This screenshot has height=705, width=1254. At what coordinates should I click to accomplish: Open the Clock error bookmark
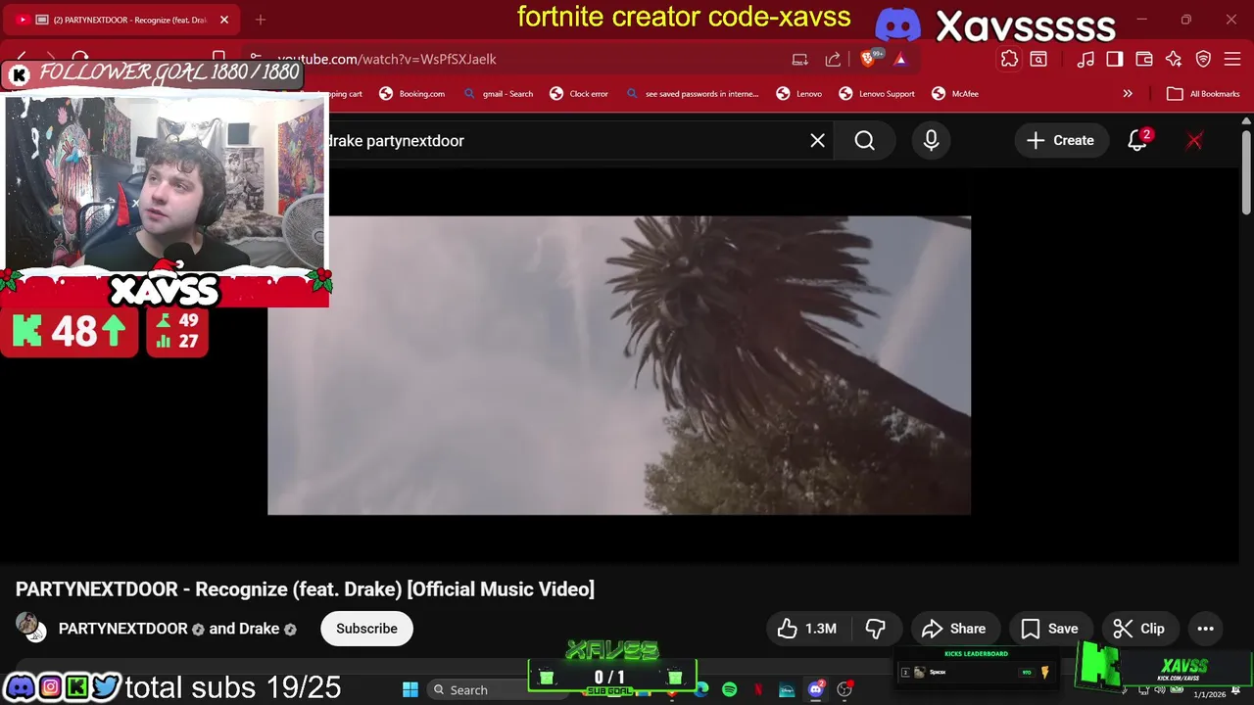point(578,94)
